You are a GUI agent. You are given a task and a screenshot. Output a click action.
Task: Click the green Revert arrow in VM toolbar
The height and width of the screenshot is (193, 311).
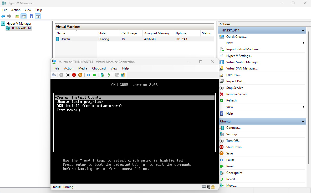coord(109,75)
